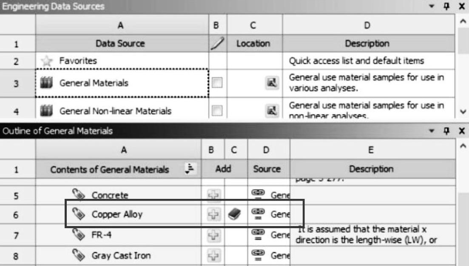Screen dimensions: 469x266
Task: Select the Gray Cast Iron material
Action: click(121, 256)
